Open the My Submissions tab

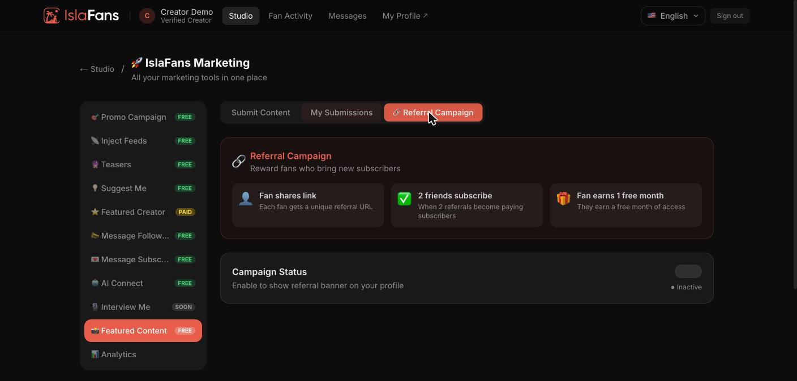click(x=341, y=112)
